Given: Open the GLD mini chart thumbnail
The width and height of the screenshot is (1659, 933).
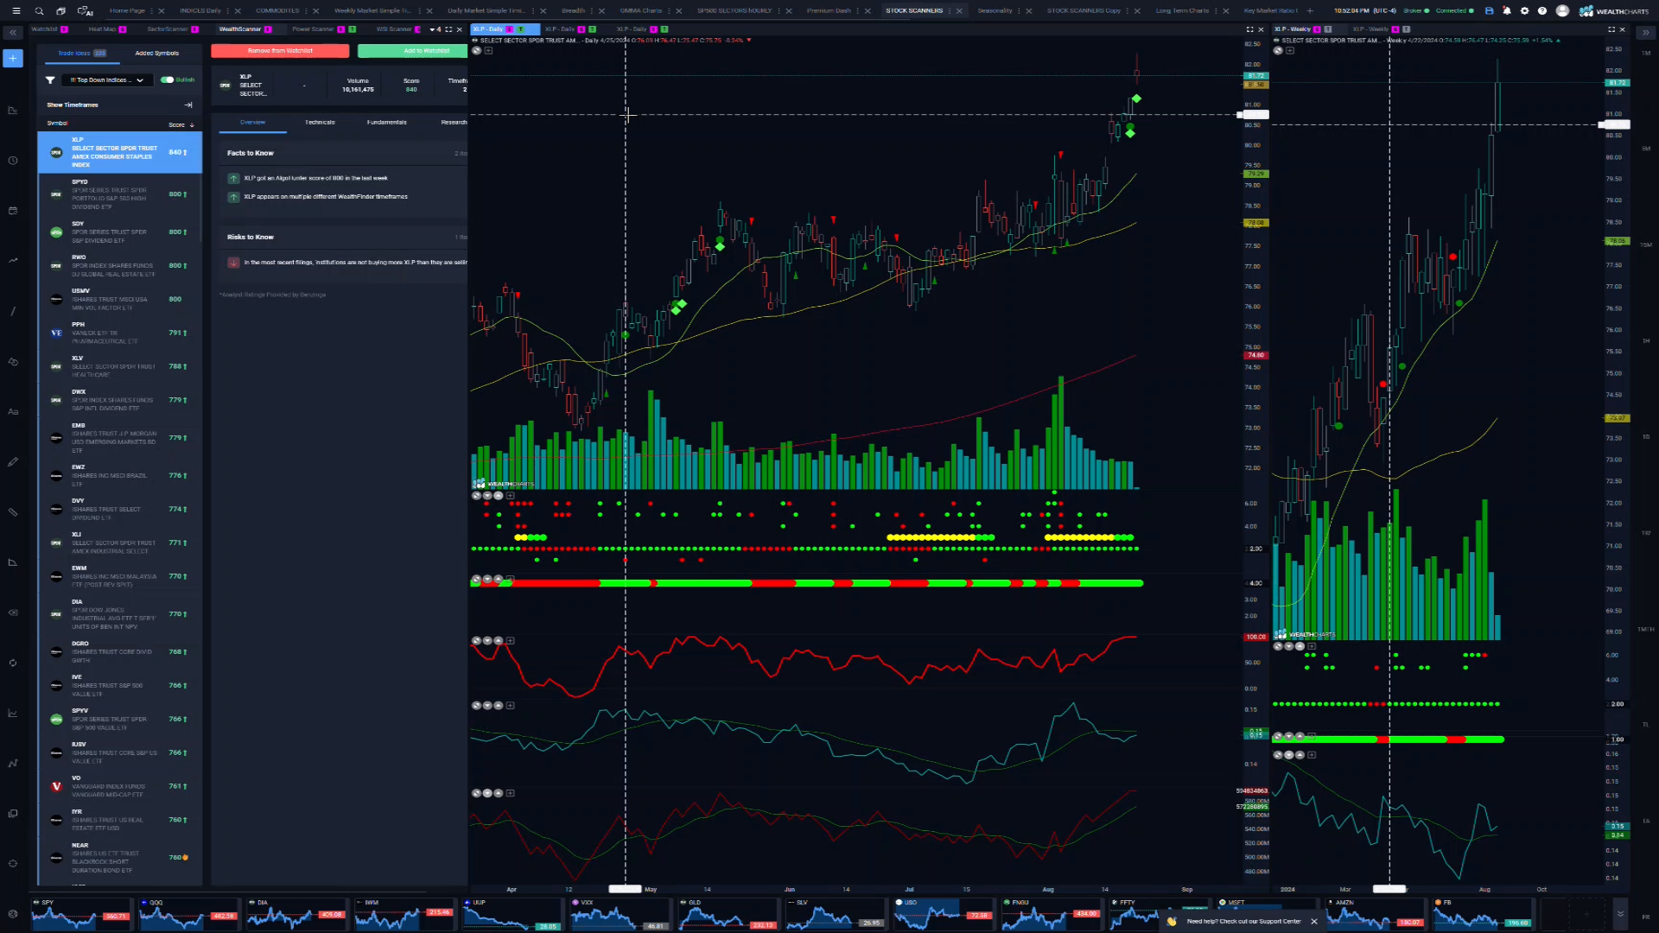Looking at the screenshot, I should 728,912.
